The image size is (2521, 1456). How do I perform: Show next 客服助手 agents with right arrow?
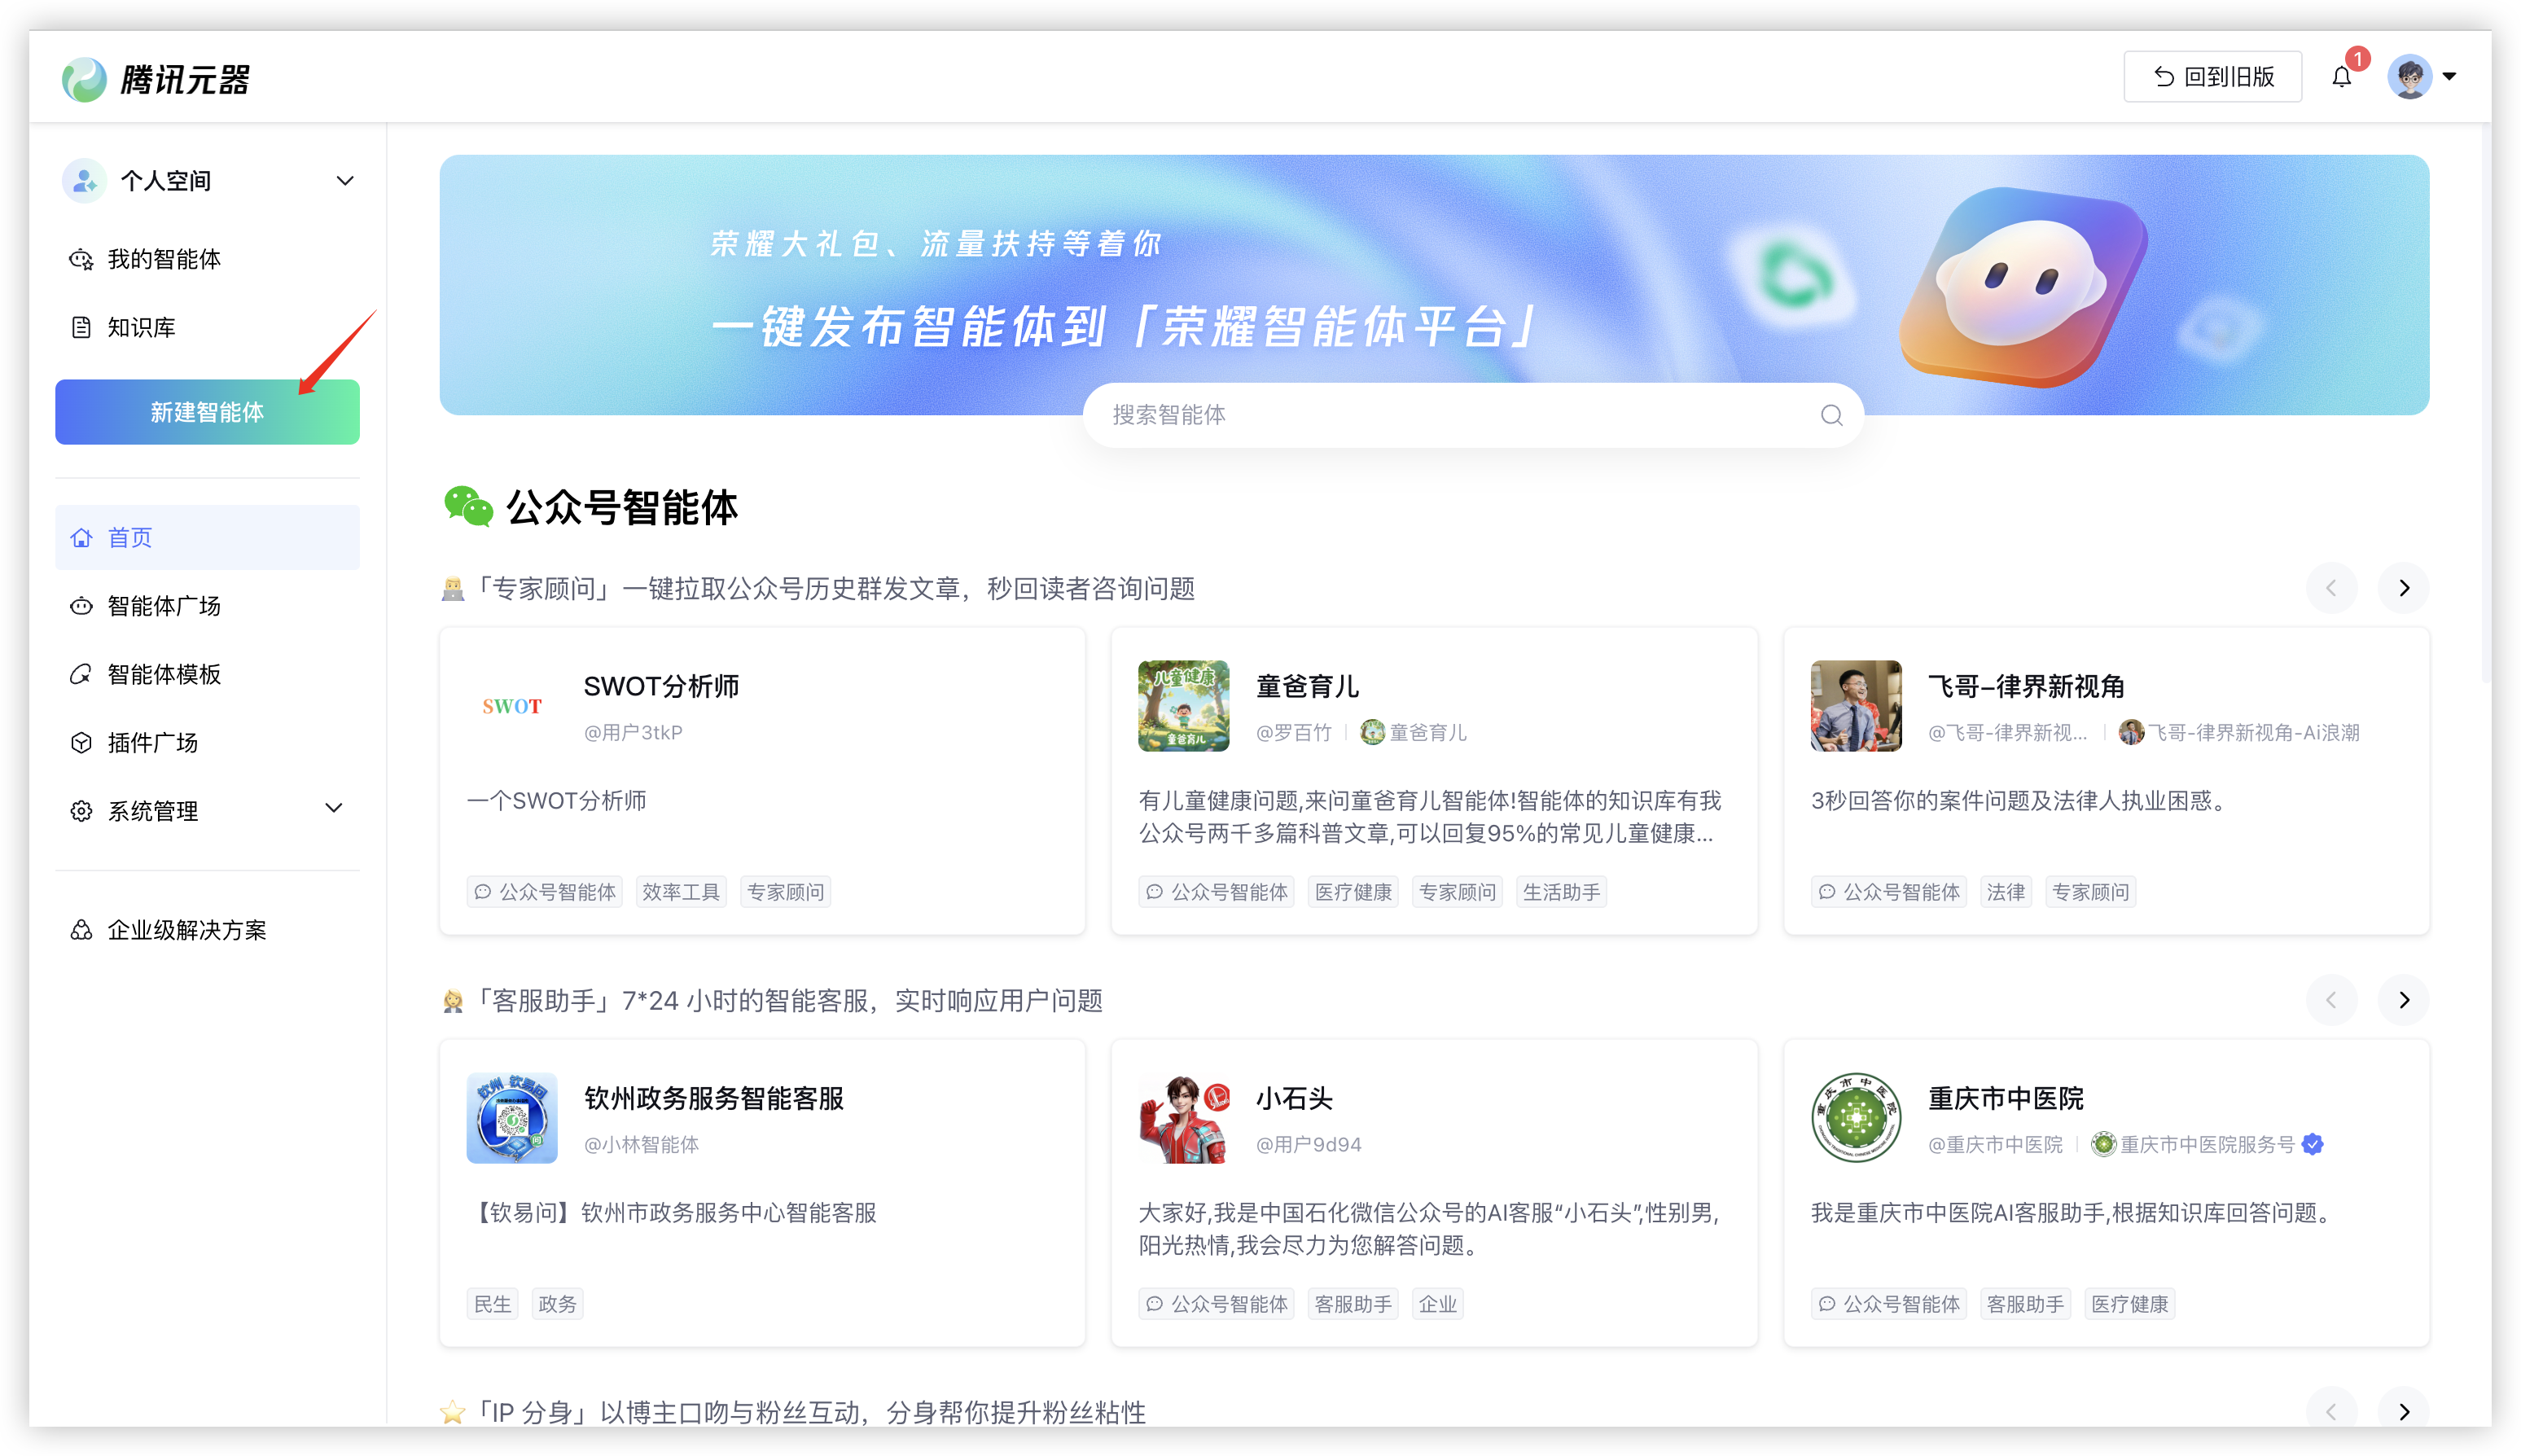2404,1000
